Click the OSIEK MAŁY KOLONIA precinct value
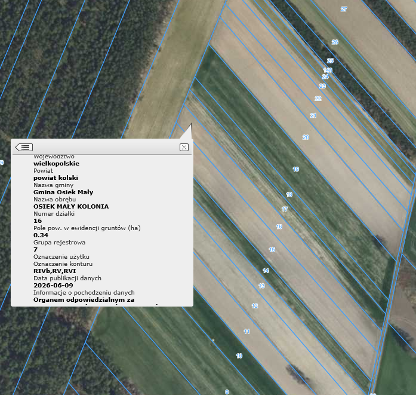 (71, 206)
